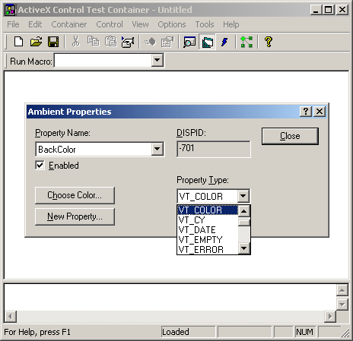353x341 pixels.
Task: Click the Invoke Methods toolbar icon
Action: pos(150,42)
